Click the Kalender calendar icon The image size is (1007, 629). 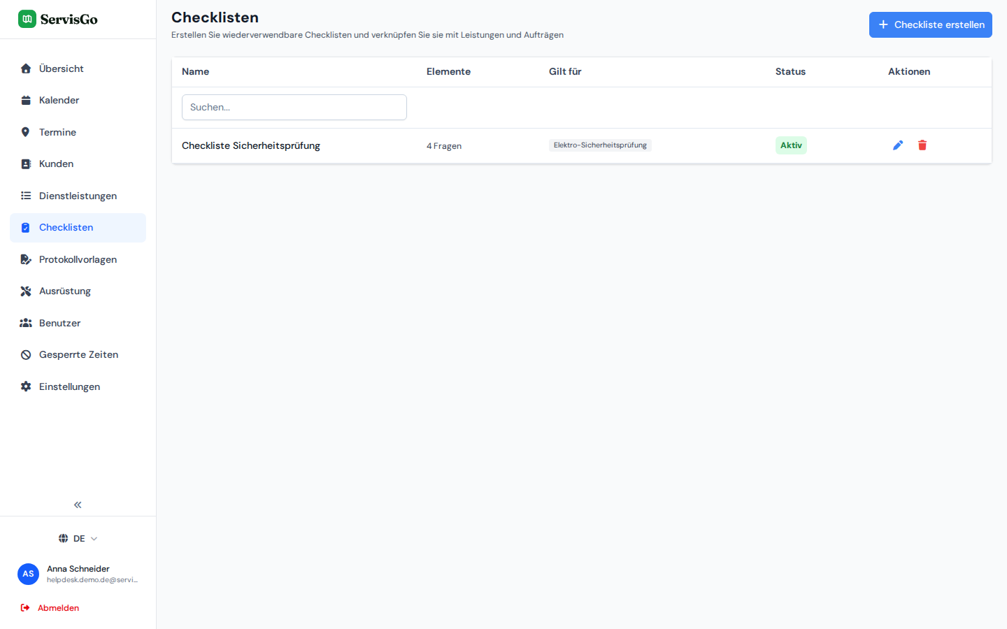[26, 101]
